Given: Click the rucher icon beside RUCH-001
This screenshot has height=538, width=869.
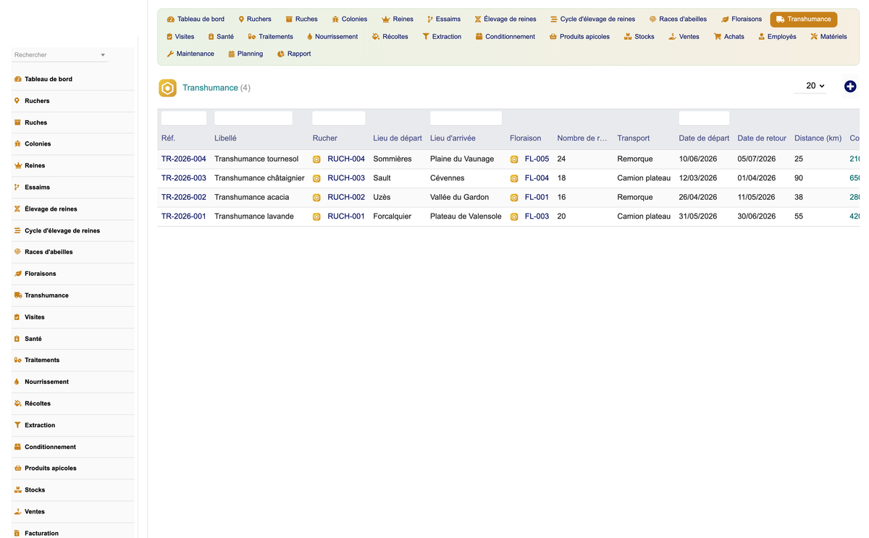Looking at the screenshot, I should [x=316, y=217].
